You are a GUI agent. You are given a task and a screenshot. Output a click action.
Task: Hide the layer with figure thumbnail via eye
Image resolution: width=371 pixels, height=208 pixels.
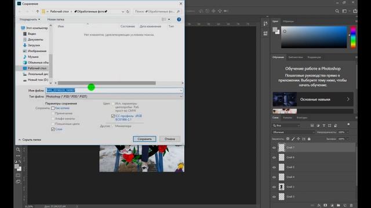point(274,187)
